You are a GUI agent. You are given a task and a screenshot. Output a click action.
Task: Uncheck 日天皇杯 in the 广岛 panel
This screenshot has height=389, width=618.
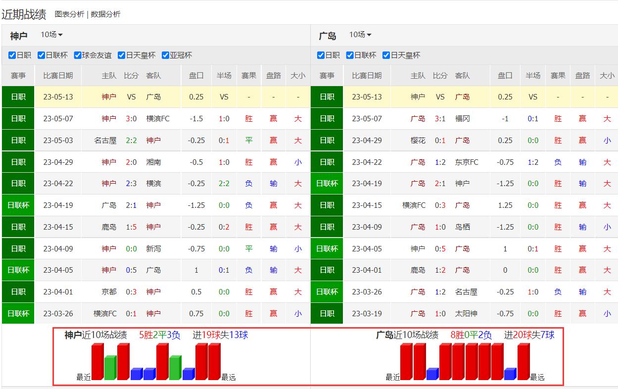pos(386,55)
